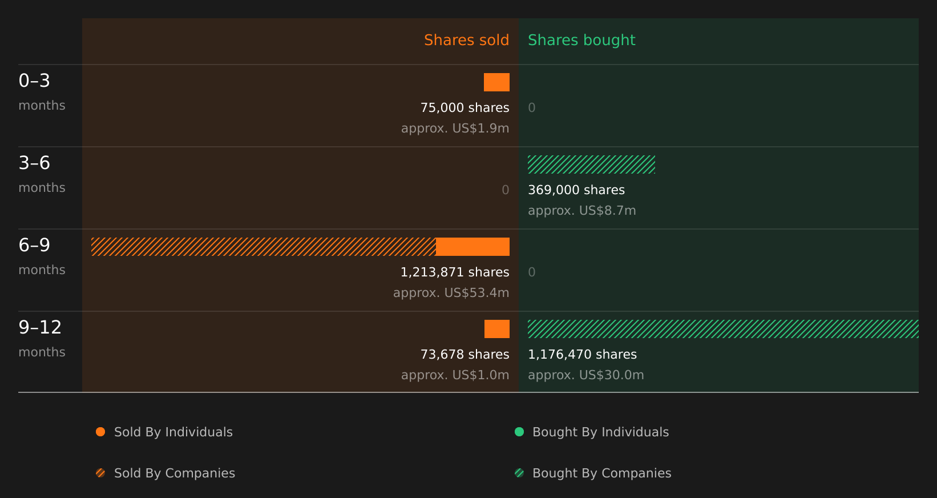Screen dimensions: 937x498
Task: Select the Sold By Companies legend label
Action: (x=175, y=473)
